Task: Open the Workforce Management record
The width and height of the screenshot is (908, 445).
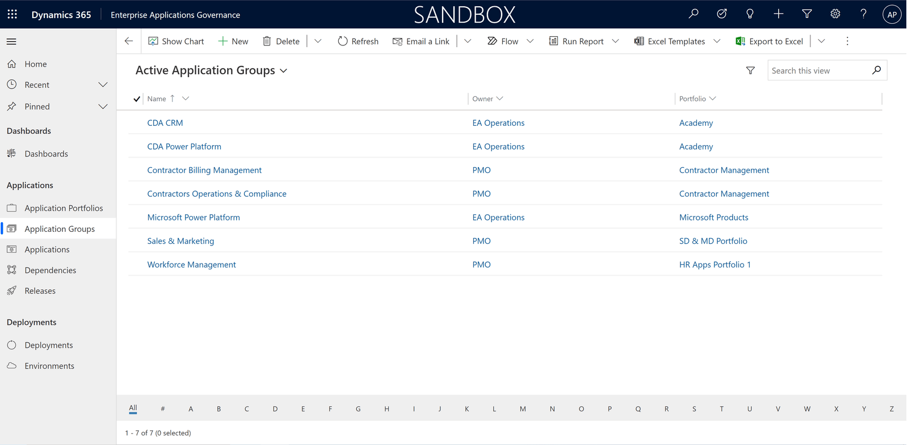Action: (x=192, y=265)
